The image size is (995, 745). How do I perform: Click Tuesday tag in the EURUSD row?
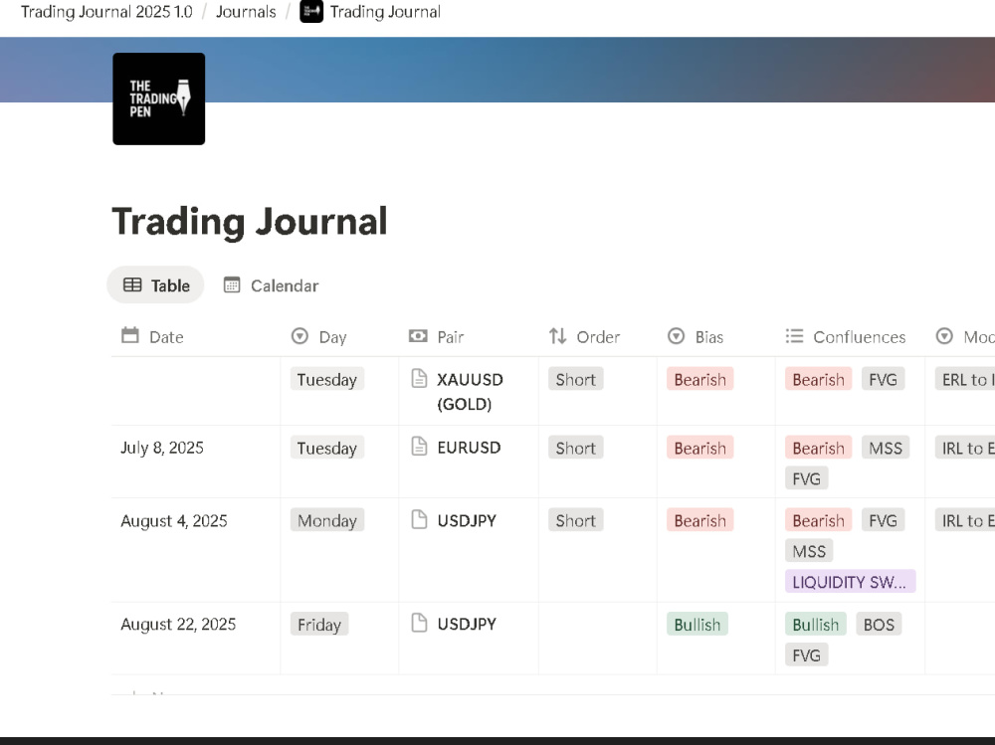click(327, 448)
